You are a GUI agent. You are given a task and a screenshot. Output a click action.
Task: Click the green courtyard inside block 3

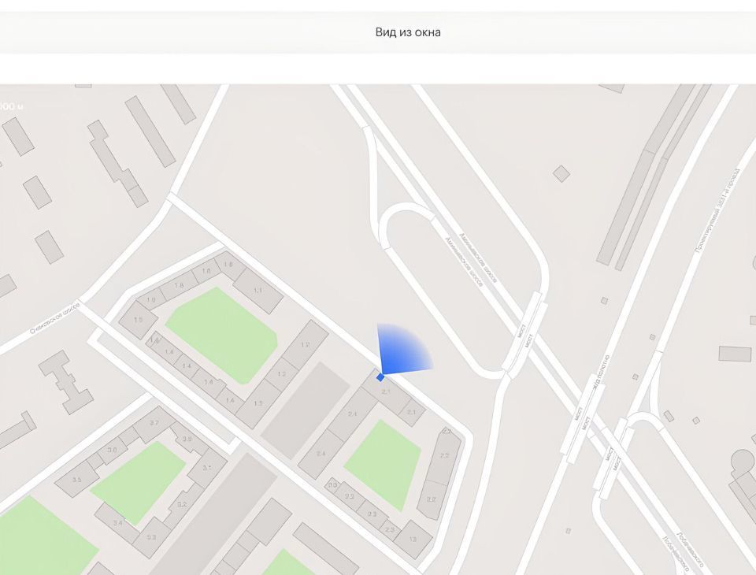pos(137,483)
